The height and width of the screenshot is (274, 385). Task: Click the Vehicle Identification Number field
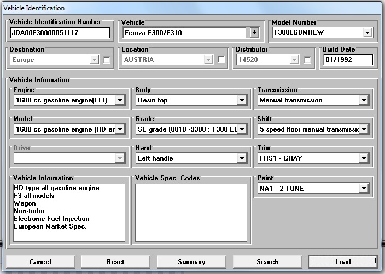[x=60, y=33]
